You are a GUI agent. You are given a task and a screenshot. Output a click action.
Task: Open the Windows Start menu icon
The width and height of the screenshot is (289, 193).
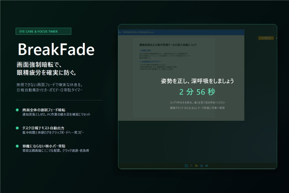click(186, 166)
